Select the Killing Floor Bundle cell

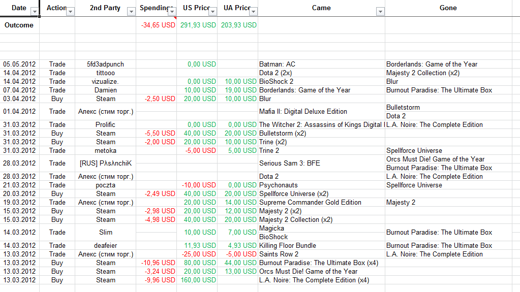[321, 246]
